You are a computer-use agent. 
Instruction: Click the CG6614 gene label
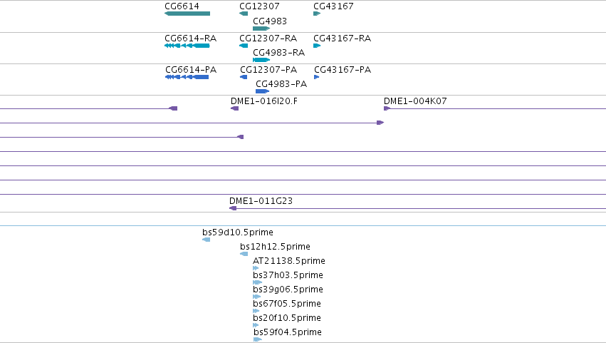(x=182, y=6)
